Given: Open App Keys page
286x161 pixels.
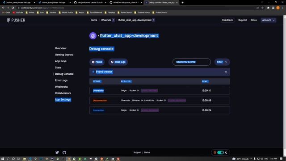Looking at the screenshot, I should tap(61, 61).
